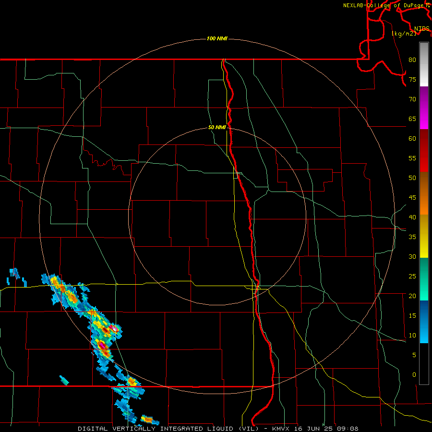Click the 30 value on the color scale
Screen dimensions: 432x432
[412, 257]
